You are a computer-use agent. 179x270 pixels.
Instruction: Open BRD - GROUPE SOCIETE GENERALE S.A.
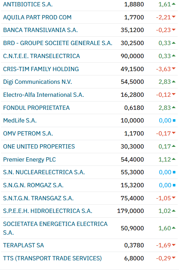click(x=58, y=43)
